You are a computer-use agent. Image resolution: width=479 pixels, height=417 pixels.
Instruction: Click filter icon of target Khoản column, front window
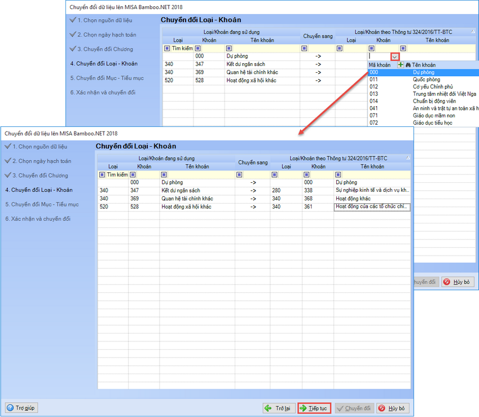306,175
